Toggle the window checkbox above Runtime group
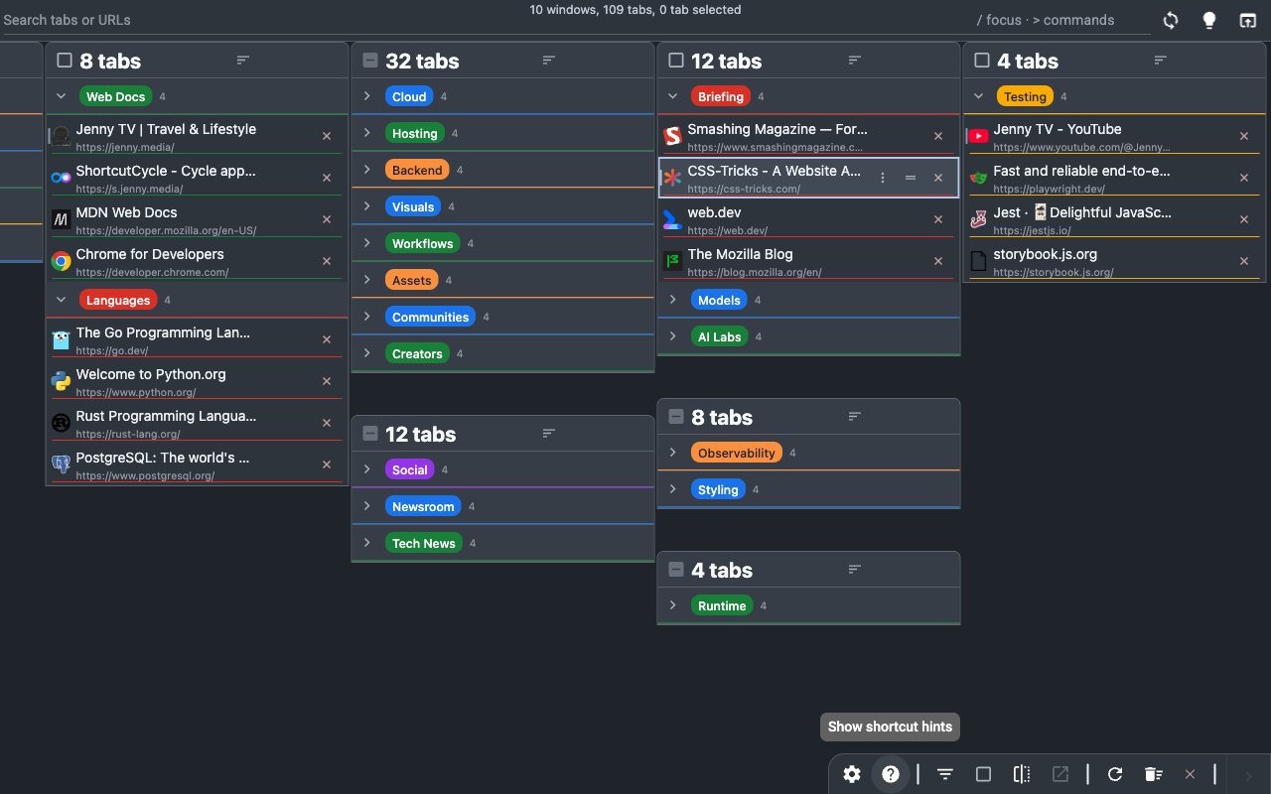Image resolution: width=1271 pixels, height=794 pixels. point(676,570)
